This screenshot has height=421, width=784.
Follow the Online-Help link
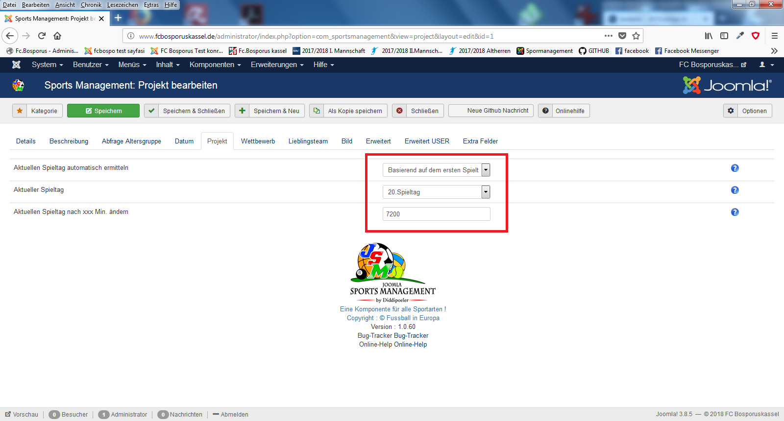pyautogui.click(x=410, y=344)
